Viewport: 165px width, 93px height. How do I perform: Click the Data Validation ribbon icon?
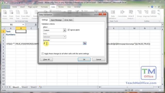[113, 14]
